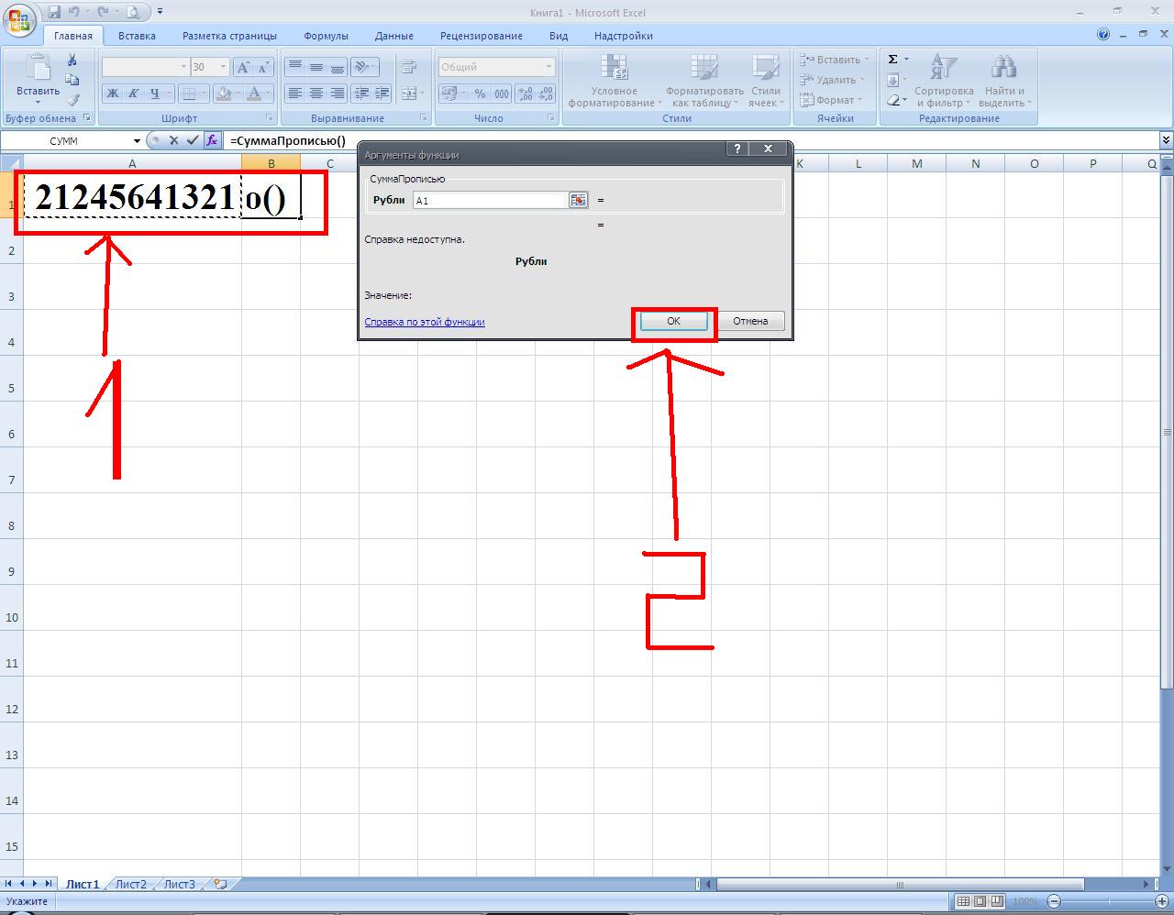The height and width of the screenshot is (915, 1174).
Task: Open the Customize Quick Access Toolbar dropdown
Action: (161, 12)
